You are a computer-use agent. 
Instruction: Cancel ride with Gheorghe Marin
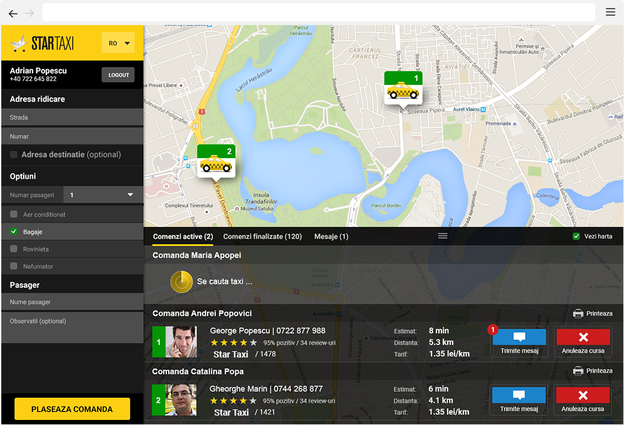[583, 401]
